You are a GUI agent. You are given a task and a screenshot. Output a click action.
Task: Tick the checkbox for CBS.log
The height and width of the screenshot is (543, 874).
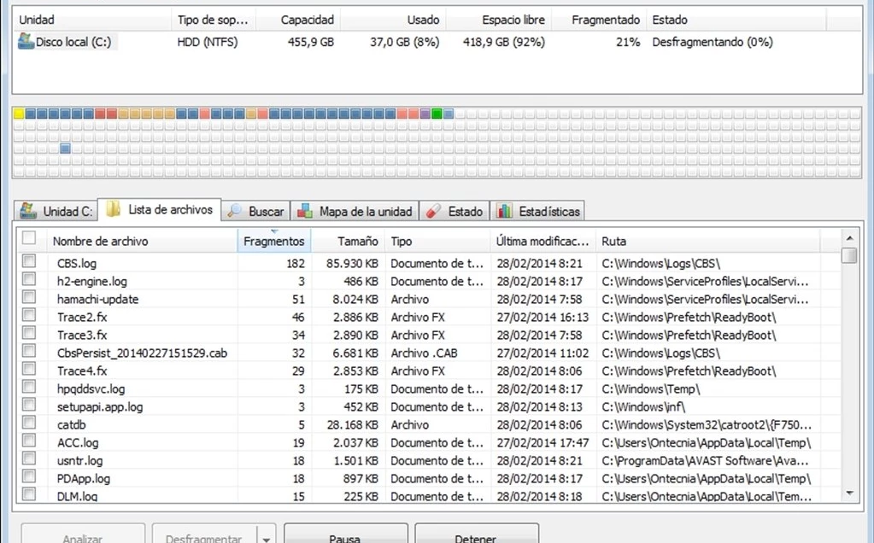click(29, 262)
